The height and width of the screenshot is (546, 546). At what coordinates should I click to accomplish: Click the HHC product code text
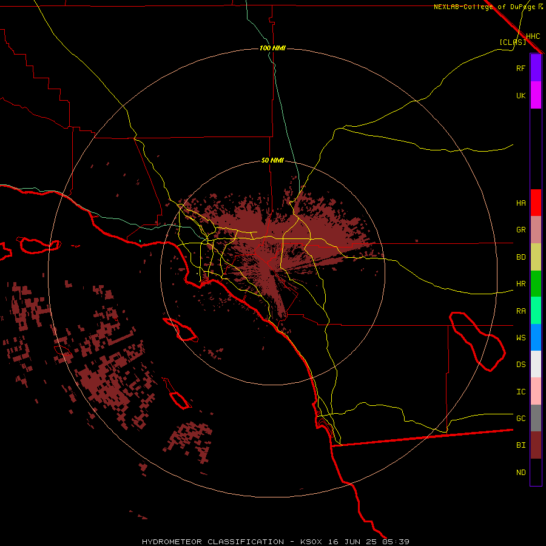click(533, 36)
